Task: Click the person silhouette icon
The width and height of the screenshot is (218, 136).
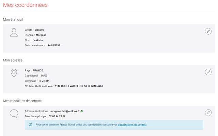Action: 14,32
